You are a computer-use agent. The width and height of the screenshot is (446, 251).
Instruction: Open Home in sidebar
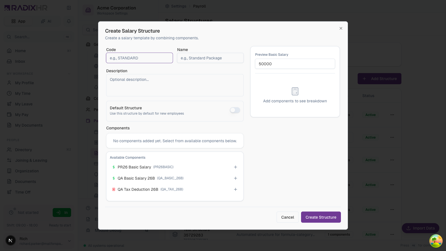(x=39, y=51)
